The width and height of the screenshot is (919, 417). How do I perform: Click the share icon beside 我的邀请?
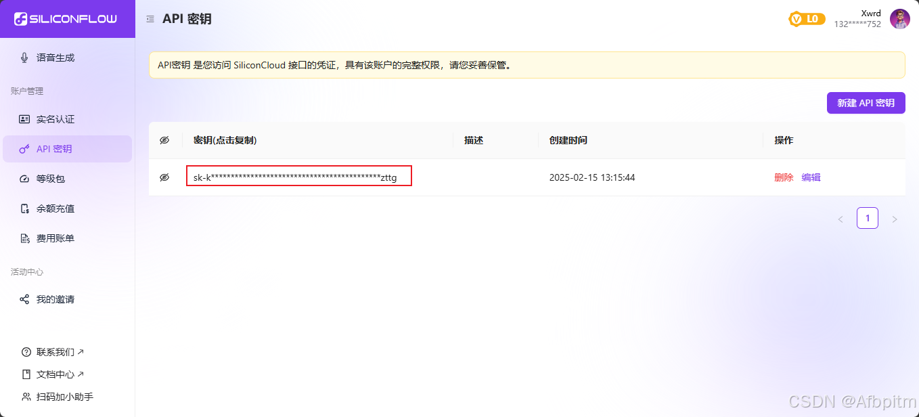[24, 299]
